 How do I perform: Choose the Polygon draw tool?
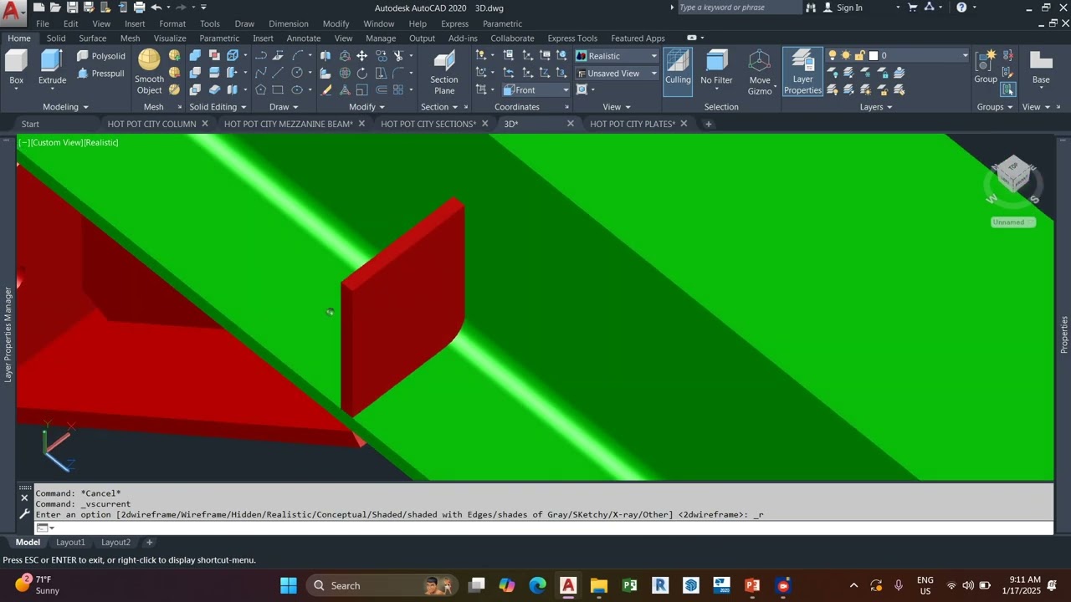pyautogui.click(x=261, y=90)
